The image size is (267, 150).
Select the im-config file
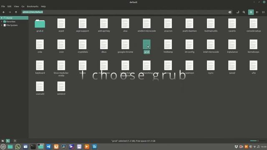pyautogui.click(x=189, y=46)
